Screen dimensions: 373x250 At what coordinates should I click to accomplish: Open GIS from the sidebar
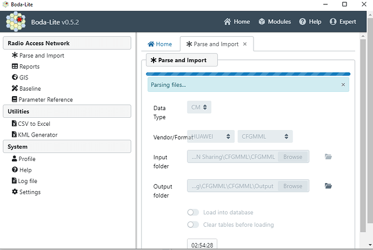24,77
